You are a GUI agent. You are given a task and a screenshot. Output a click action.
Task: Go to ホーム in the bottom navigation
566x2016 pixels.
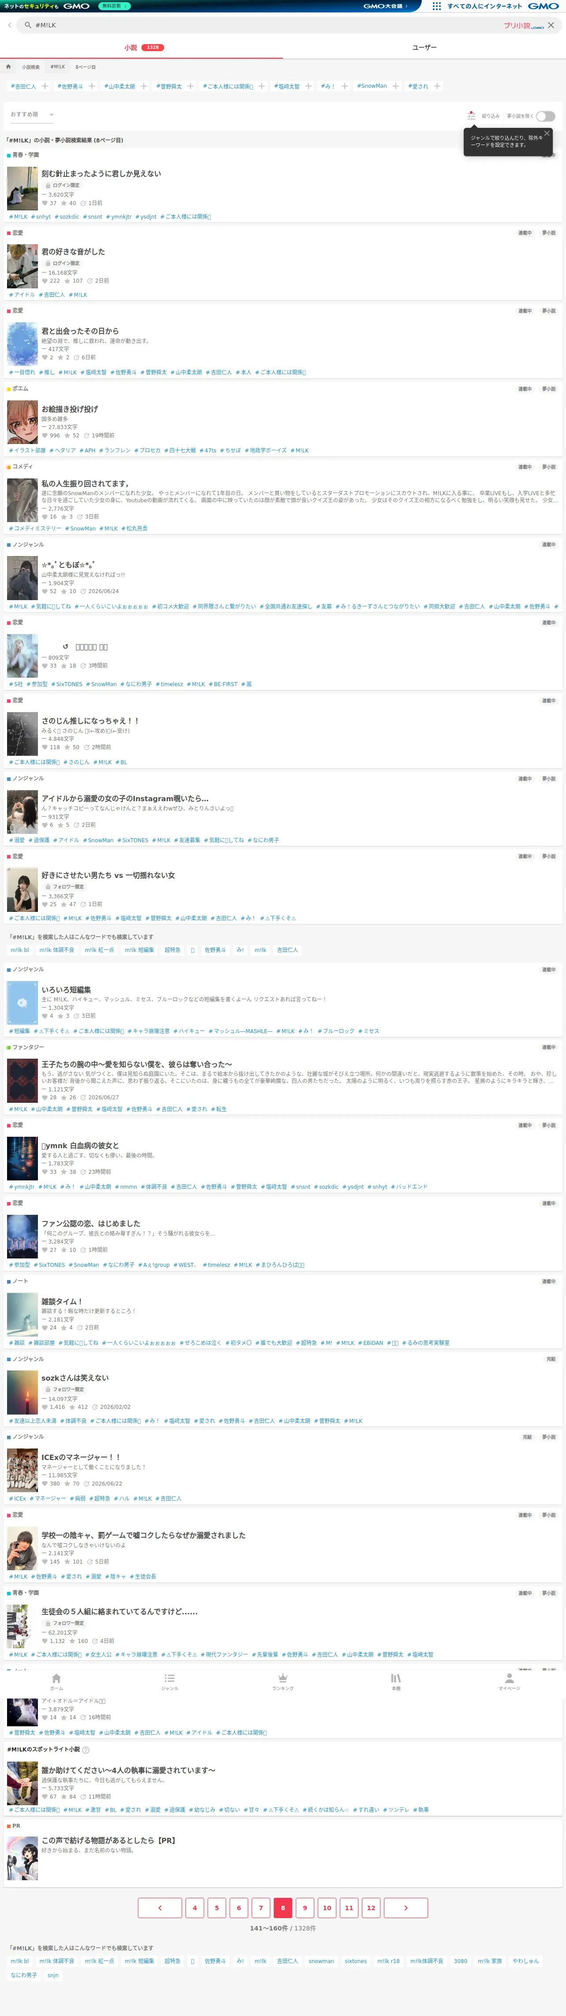[x=56, y=1682]
